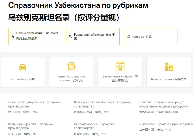Click the megaphone advertising icon

tap(128, 36)
